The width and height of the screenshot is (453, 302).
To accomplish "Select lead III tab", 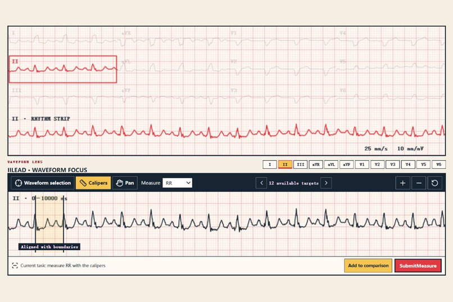I will (x=300, y=164).
